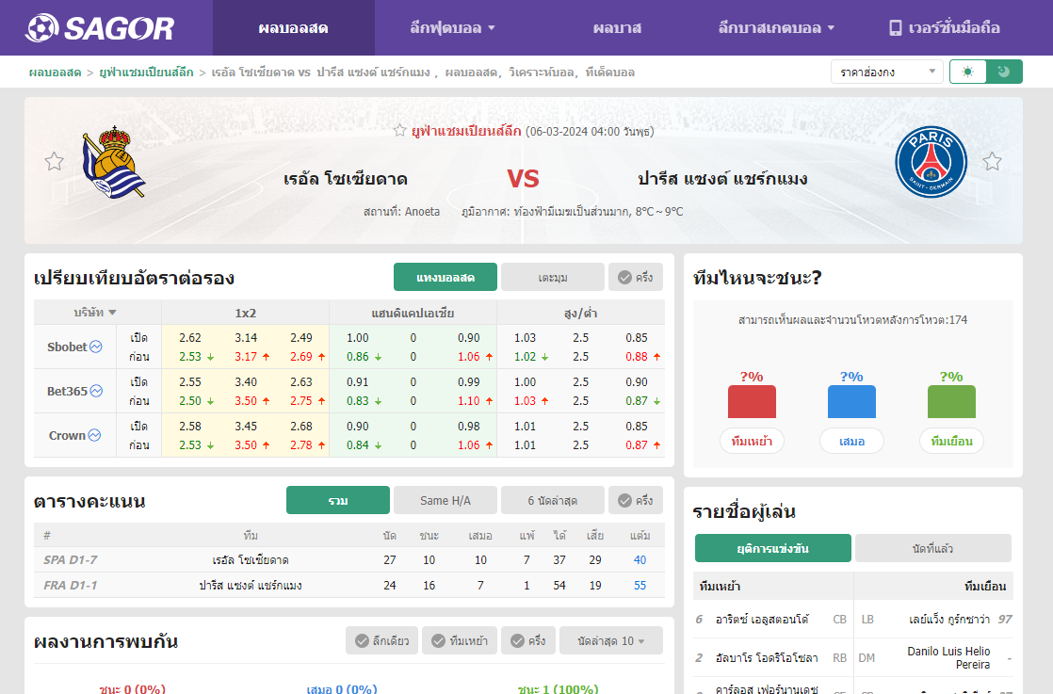Open เวอร์ชั่นมือถือ menu item
The height and width of the screenshot is (694, 1053).
point(944,28)
